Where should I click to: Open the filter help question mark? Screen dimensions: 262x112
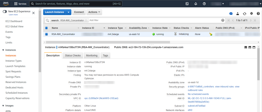point(223,20)
